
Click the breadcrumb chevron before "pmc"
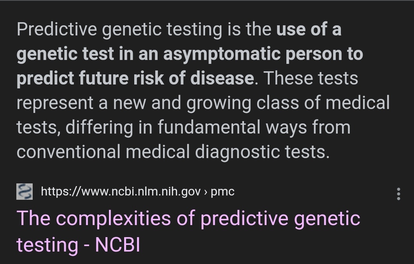(x=205, y=192)
